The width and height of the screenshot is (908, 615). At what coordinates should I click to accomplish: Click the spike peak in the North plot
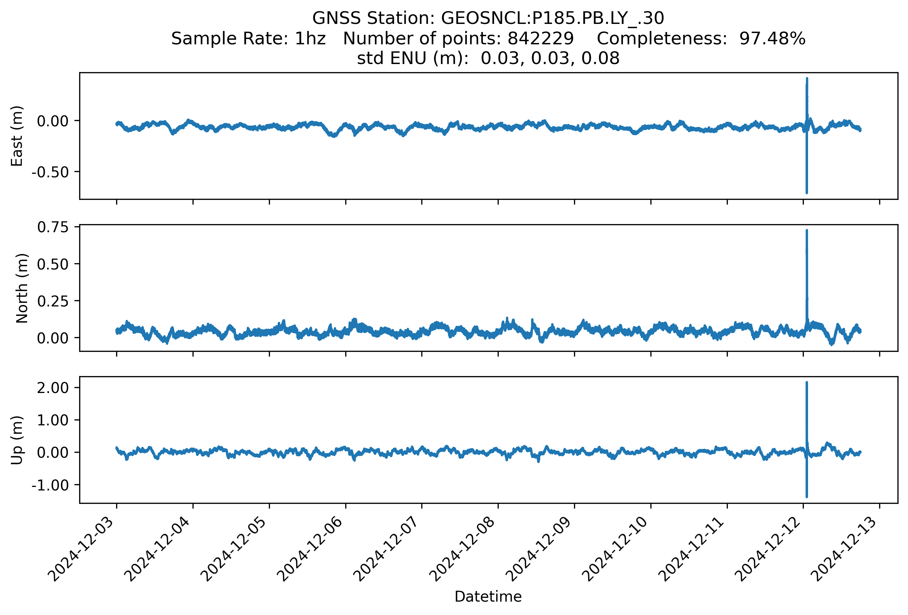pyautogui.click(x=807, y=231)
